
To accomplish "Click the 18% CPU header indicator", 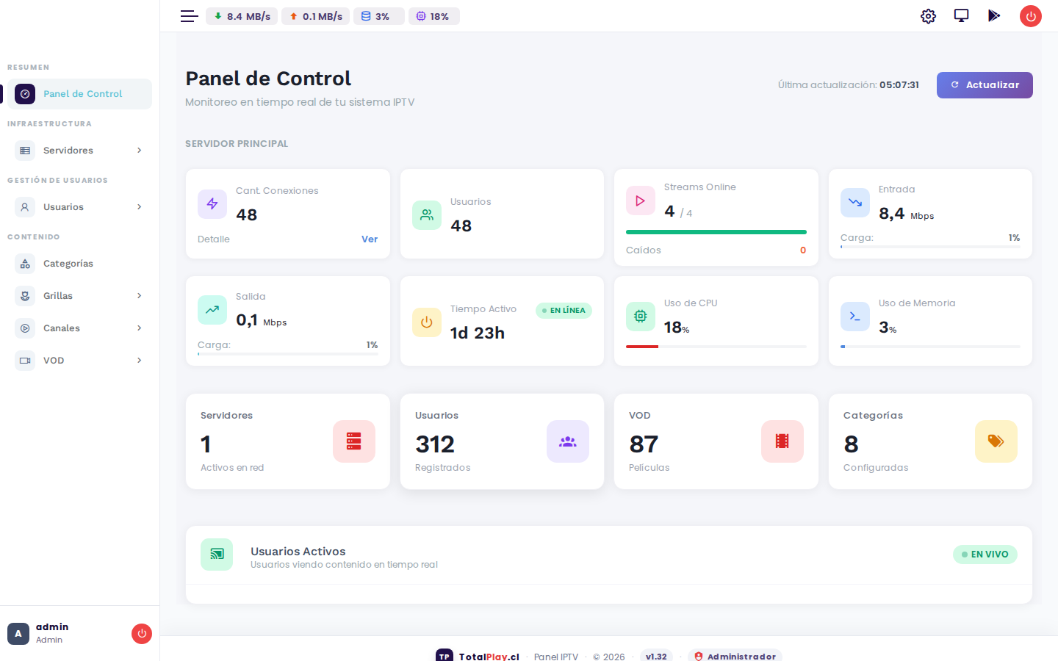I will (x=434, y=16).
